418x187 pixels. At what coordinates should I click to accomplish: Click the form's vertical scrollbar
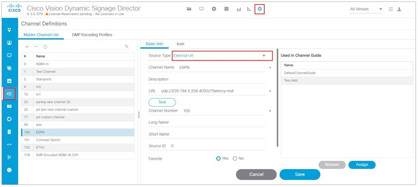277,98
